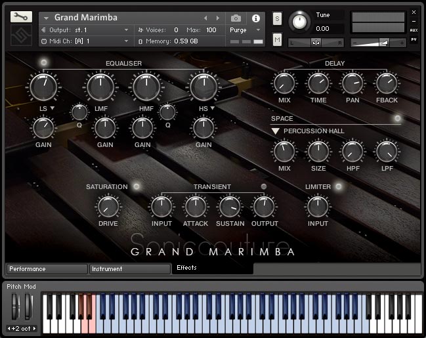Open the Percussion Hall reverb preset dropdown
426x338 pixels.
coord(275,131)
